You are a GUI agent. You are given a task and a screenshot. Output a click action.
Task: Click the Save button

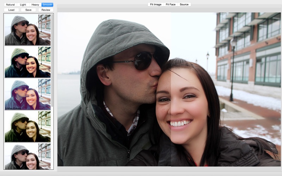29,10
